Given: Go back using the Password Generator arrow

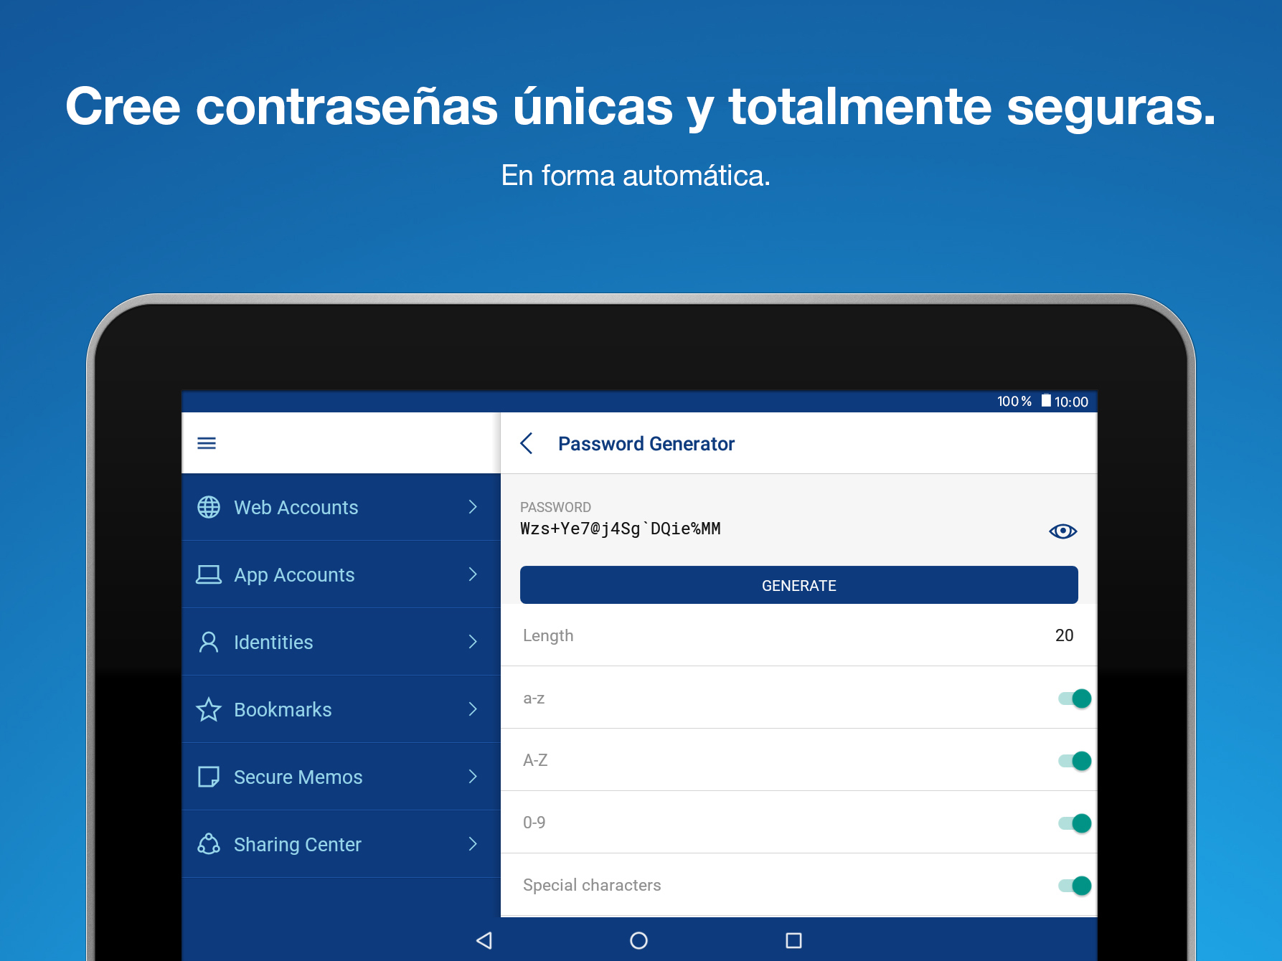Looking at the screenshot, I should pos(527,443).
